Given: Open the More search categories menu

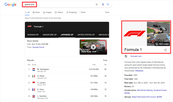Looking at the screenshot, I should click(83, 12).
